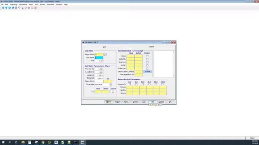Click the Length (mi) input field

(99, 72)
